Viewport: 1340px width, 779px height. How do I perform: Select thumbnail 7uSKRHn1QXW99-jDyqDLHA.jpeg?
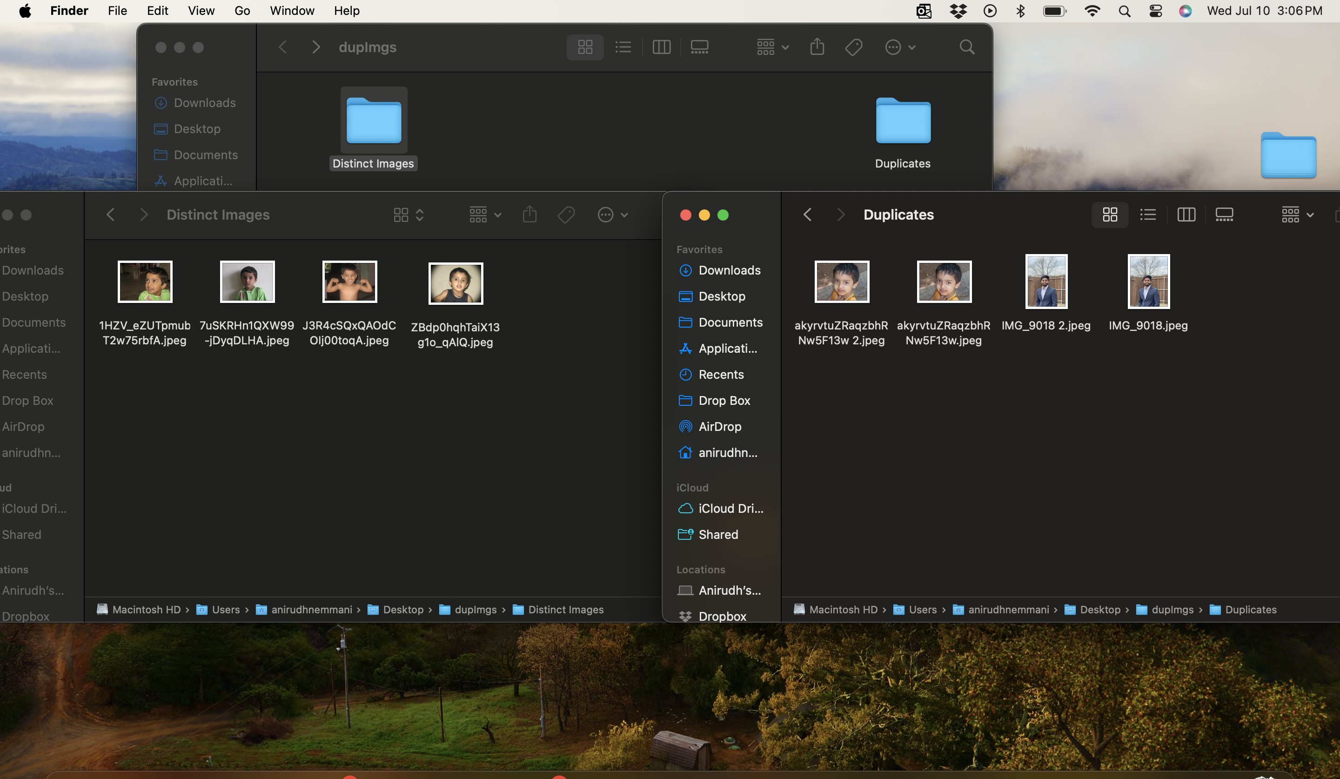point(247,282)
